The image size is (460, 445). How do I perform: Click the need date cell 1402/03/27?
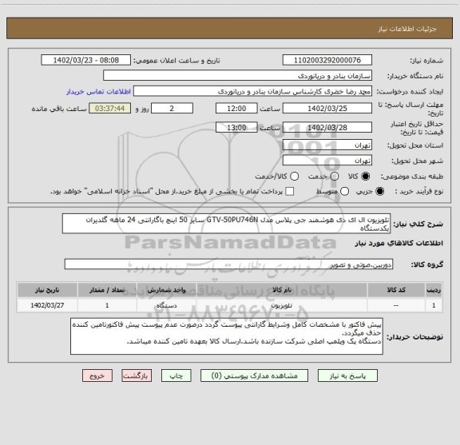47,305
